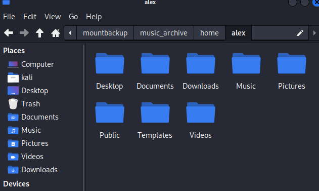319x191 pixels.
Task: Select the Documents folder in file view
Action: coord(155,71)
